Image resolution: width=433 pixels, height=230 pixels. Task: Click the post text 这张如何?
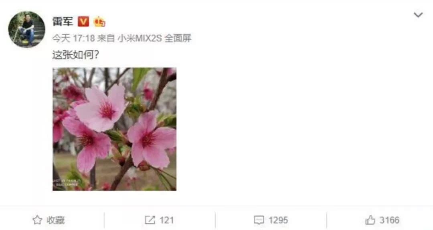[75, 55]
